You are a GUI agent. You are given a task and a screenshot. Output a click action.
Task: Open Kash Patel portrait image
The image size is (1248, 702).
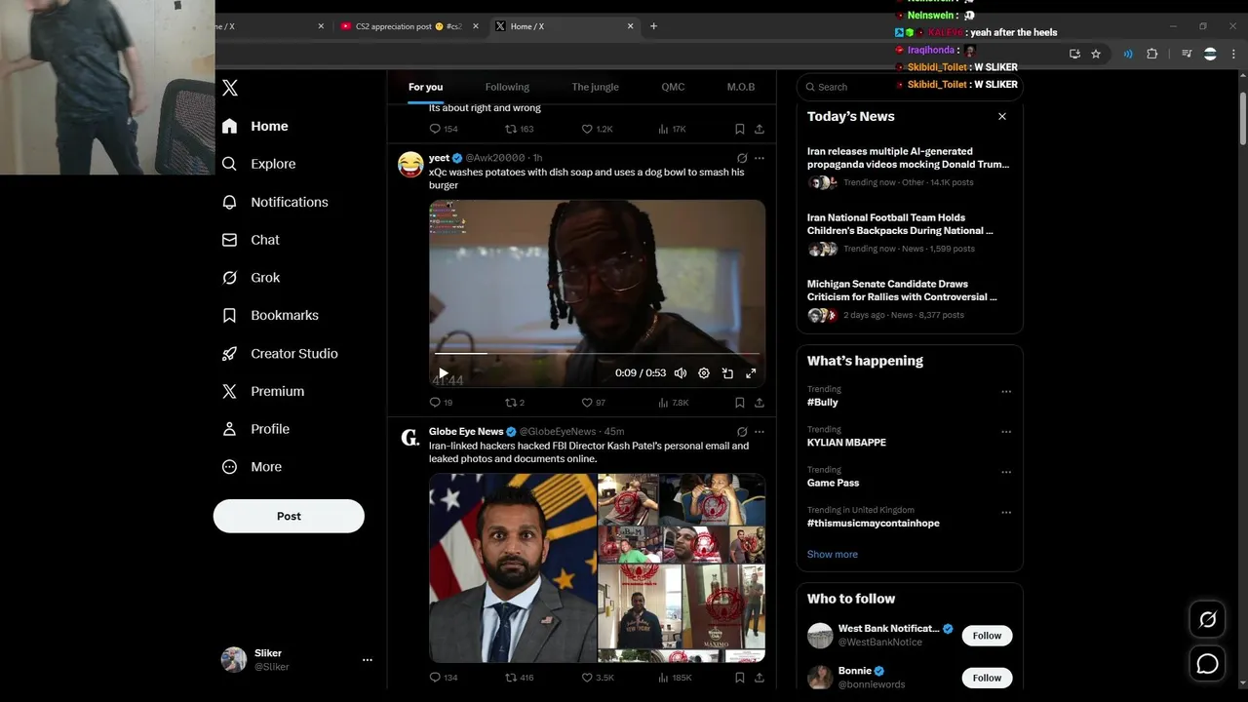[513, 567]
